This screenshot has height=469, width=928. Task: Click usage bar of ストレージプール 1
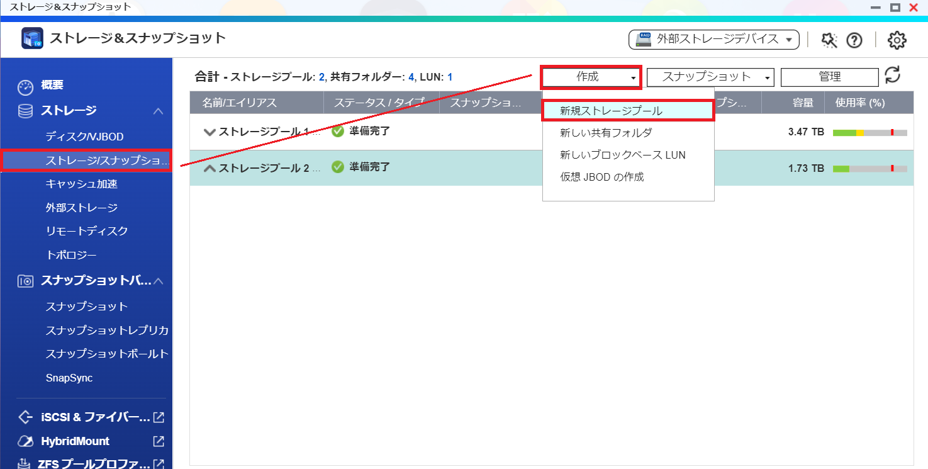click(x=870, y=132)
